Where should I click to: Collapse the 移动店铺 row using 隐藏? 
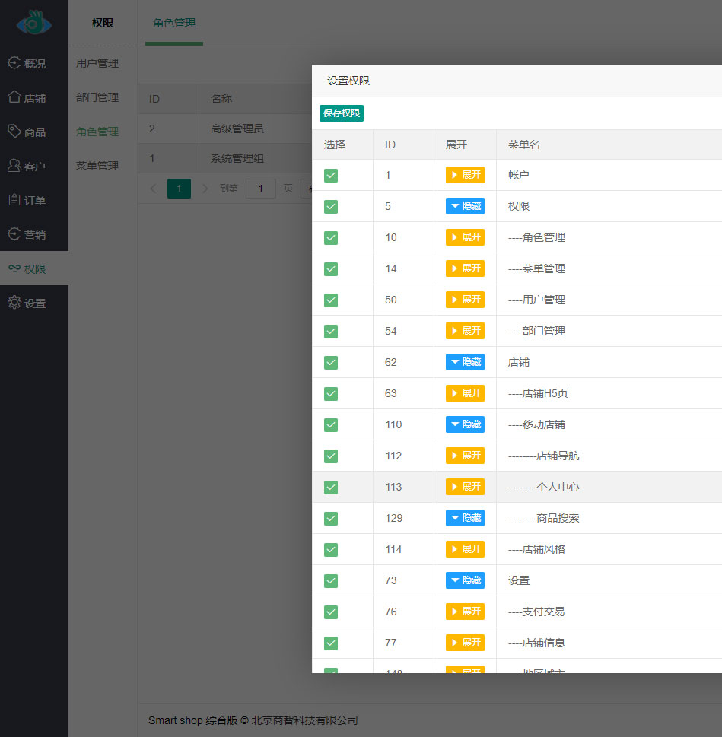(x=465, y=424)
